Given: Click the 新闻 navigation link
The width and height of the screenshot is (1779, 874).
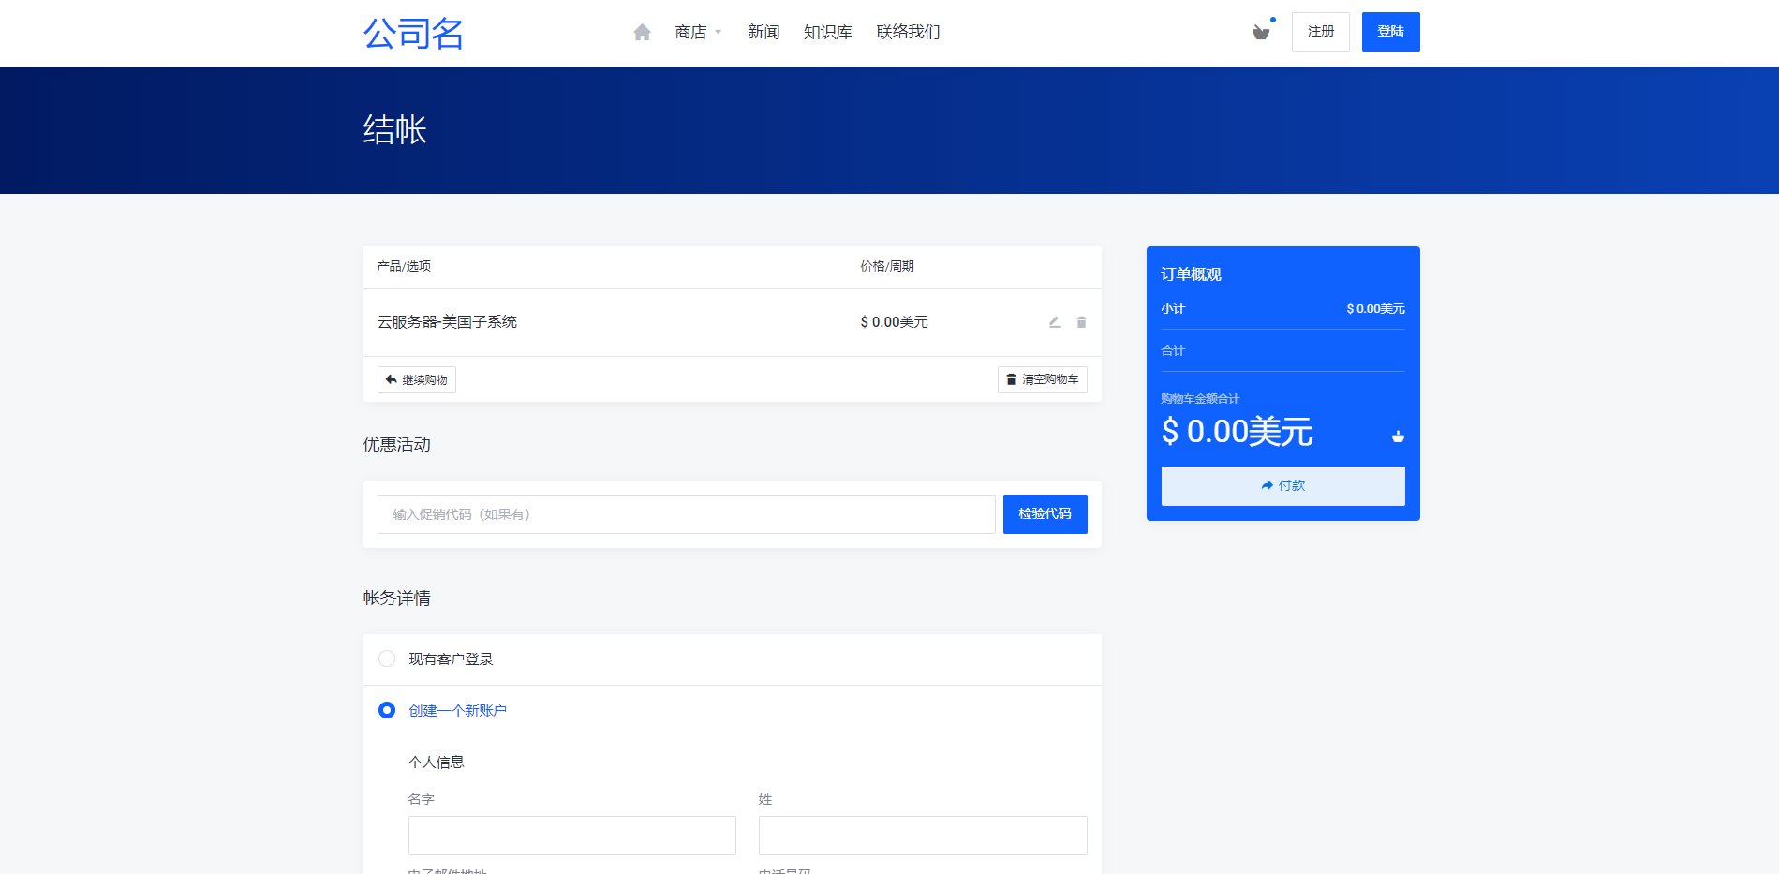Looking at the screenshot, I should 763,31.
